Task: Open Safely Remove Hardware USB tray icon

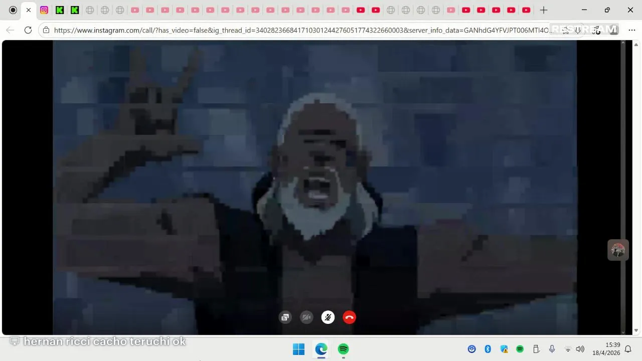Action: 536,349
